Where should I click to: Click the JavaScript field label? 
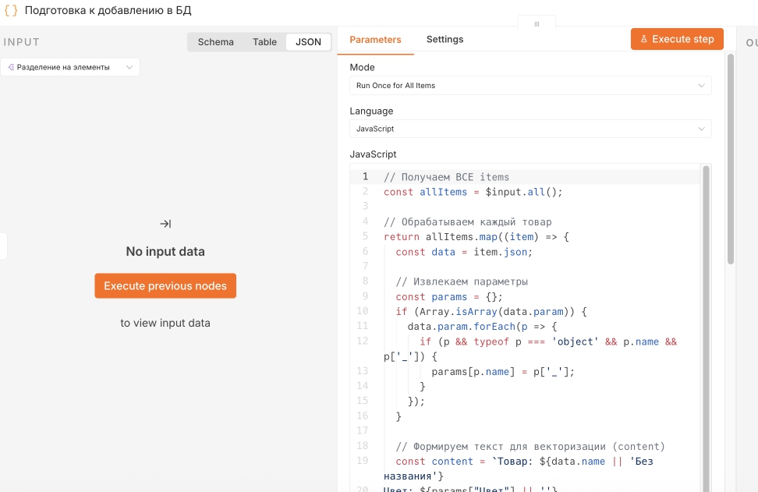point(373,154)
